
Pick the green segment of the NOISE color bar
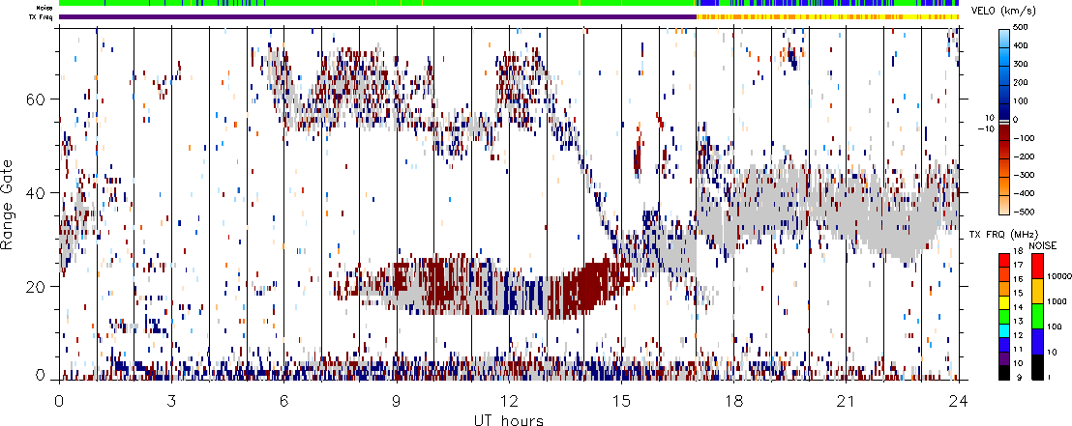[x=1036, y=316]
